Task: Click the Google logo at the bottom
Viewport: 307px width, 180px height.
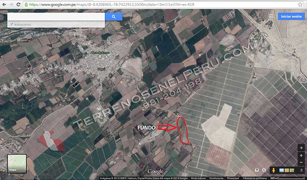Action: click(x=155, y=171)
